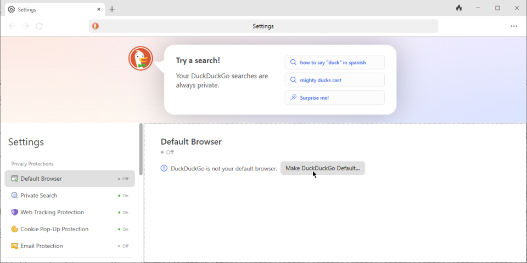
Task: Click the Web Tracking Protection shield icon
Action: (15, 213)
